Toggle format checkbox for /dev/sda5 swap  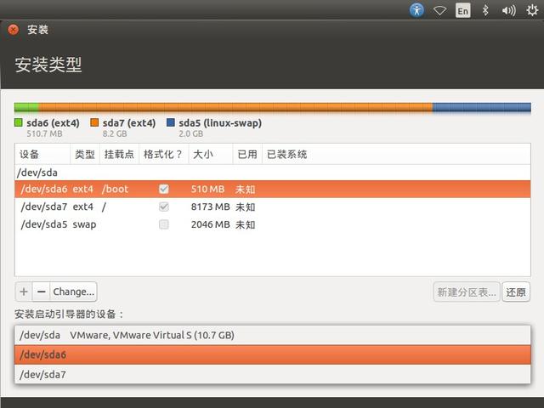point(164,224)
